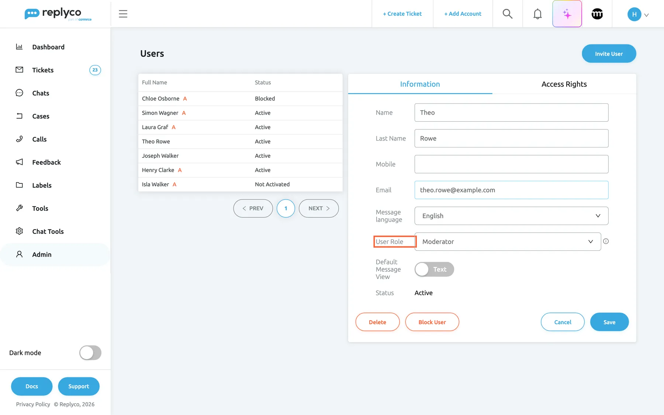The width and height of the screenshot is (664, 415).
Task: Toggle Dark mode switch
Action: [x=90, y=353]
